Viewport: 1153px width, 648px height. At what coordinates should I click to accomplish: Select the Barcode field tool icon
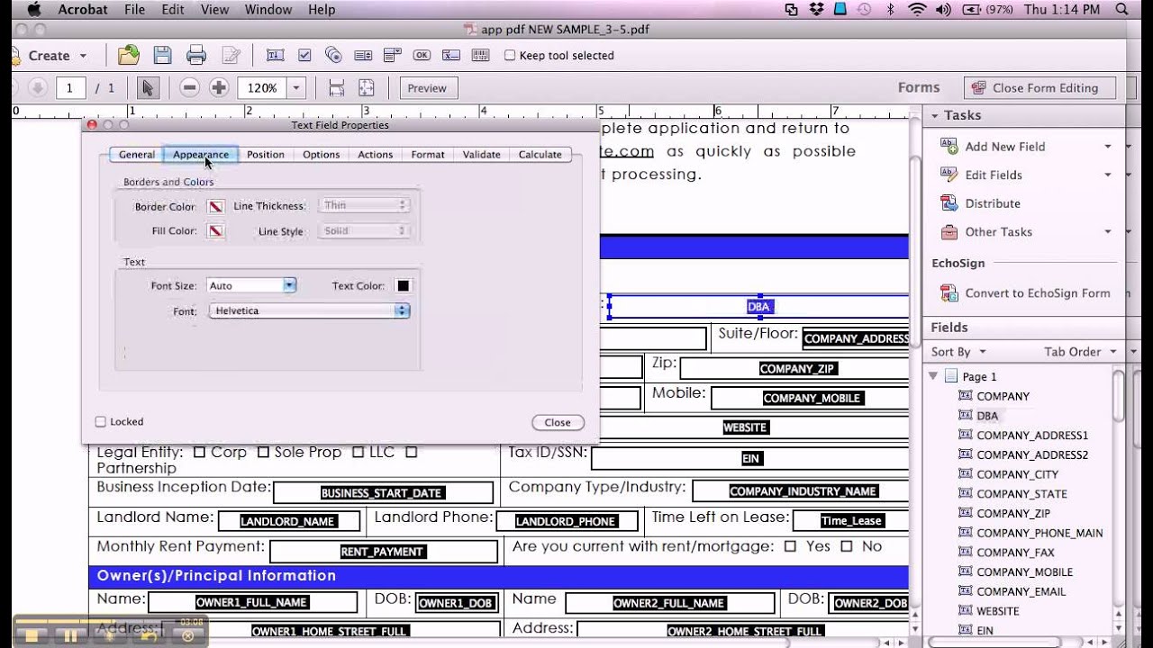pos(480,56)
